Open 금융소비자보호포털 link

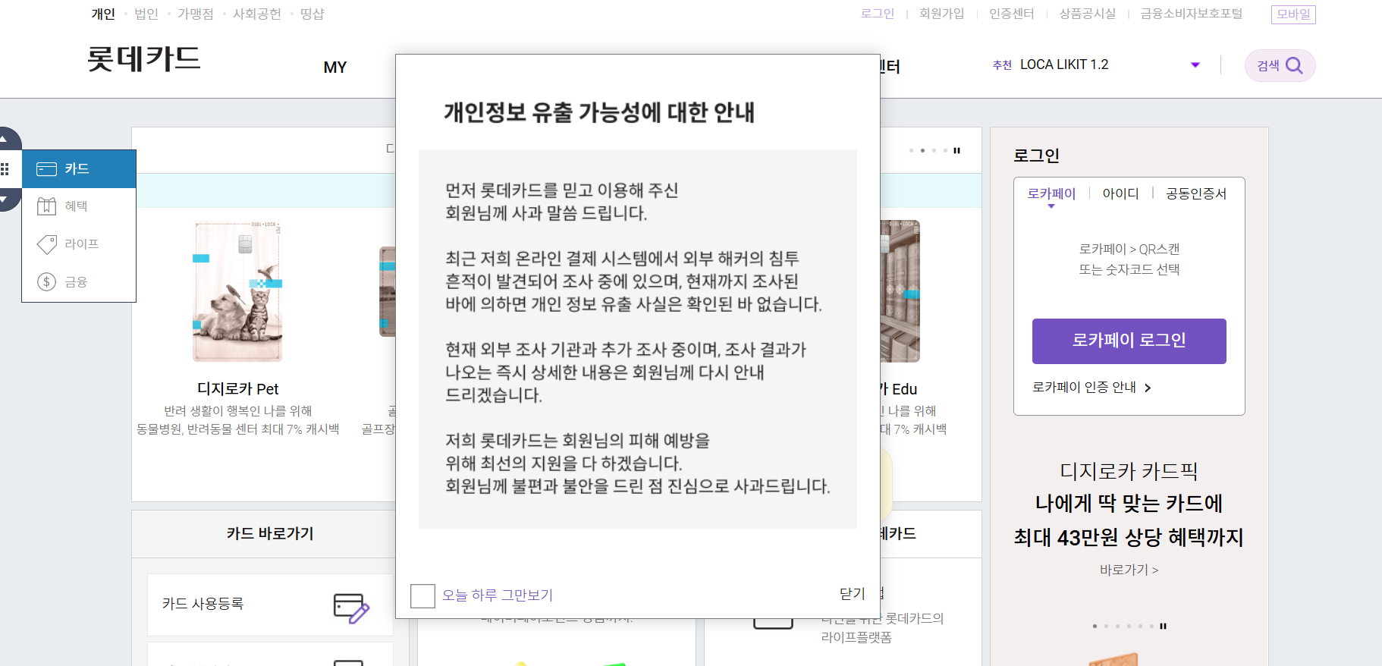point(1192,14)
